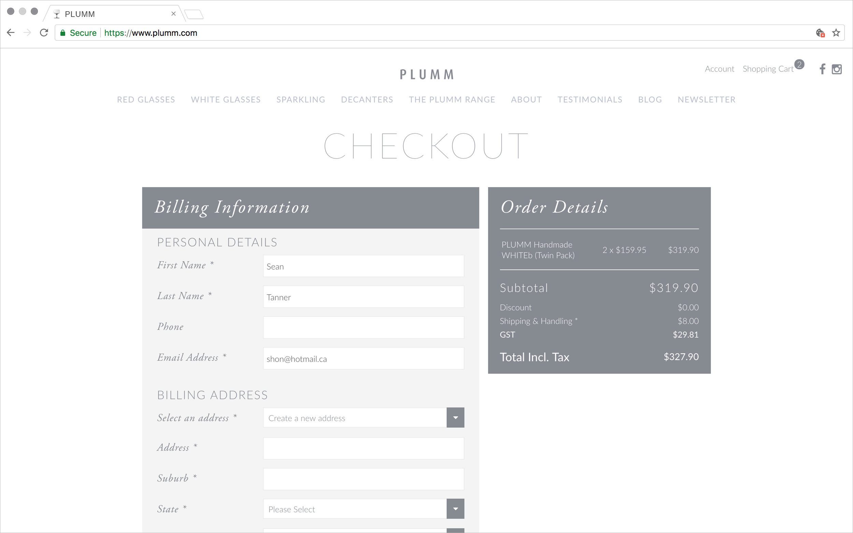Open the Newsletter menu item

coord(707,100)
